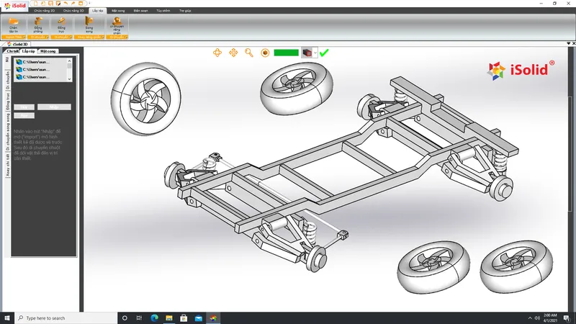Open the Chức năng 3D ribbon tab

coord(73,11)
